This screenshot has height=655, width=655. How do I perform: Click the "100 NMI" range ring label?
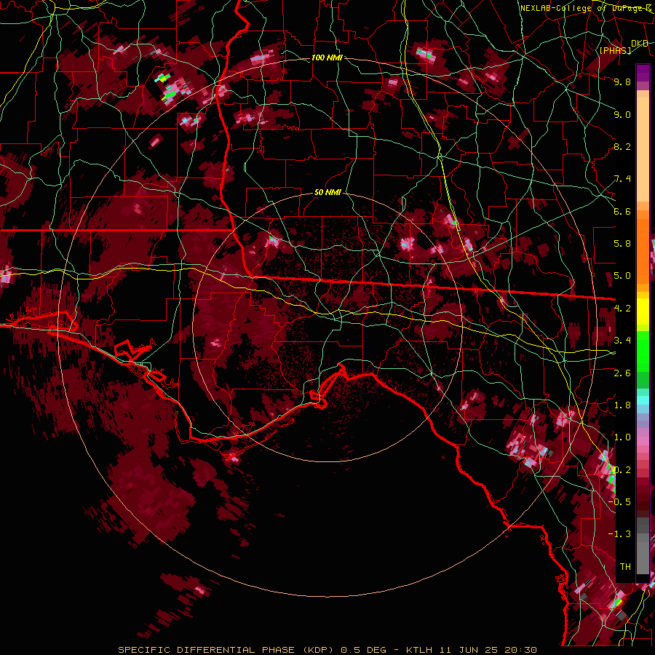coord(327,57)
